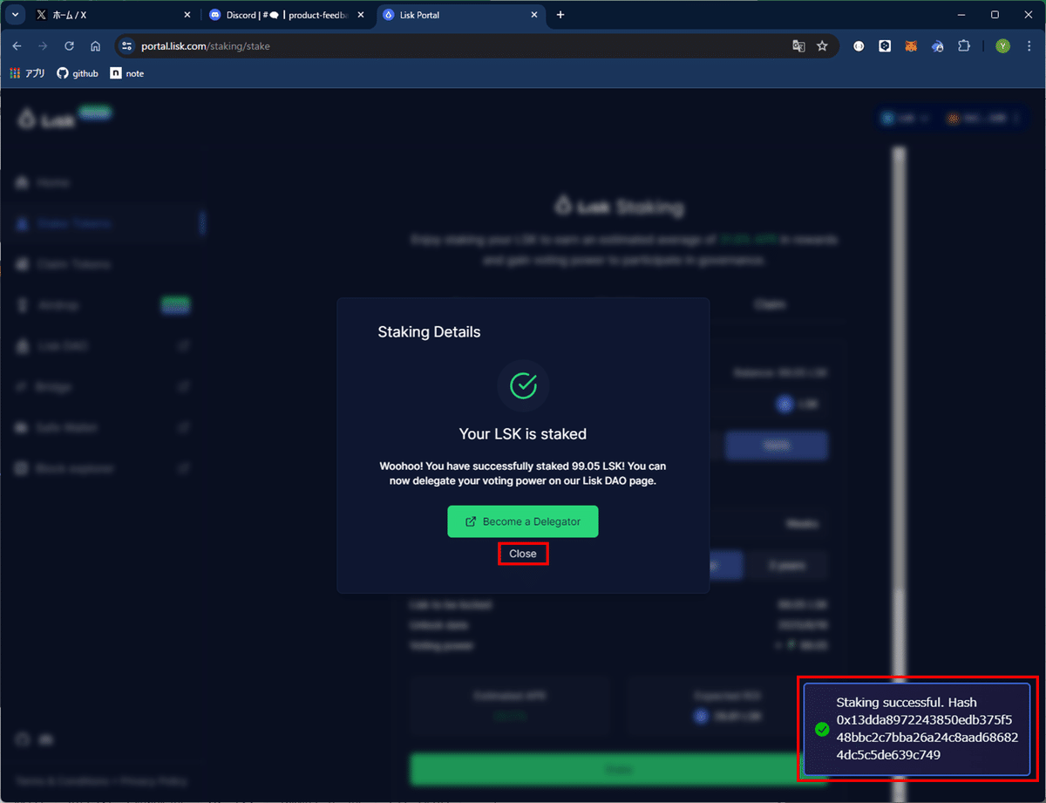Click the Staking successful toast notification

pos(917,729)
